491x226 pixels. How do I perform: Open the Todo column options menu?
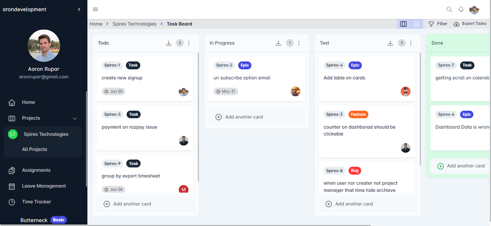point(188,43)
